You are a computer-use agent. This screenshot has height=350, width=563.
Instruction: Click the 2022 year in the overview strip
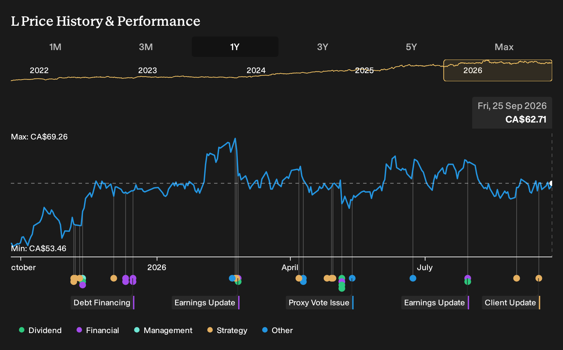tap(39, 70)
